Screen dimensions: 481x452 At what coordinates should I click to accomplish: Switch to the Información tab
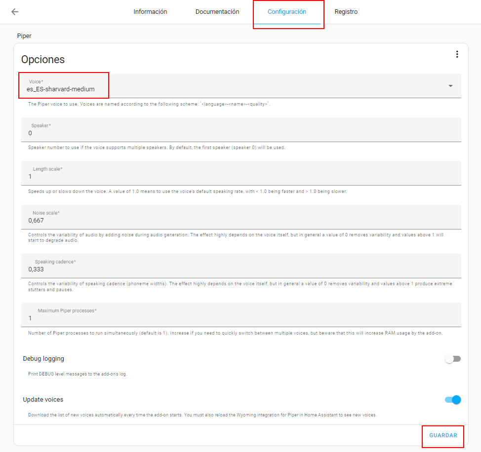coord(150,12)
